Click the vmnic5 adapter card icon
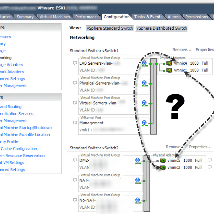Image resolution: width=214 pixels, height=214 pixels. click(x=163, y=160)
